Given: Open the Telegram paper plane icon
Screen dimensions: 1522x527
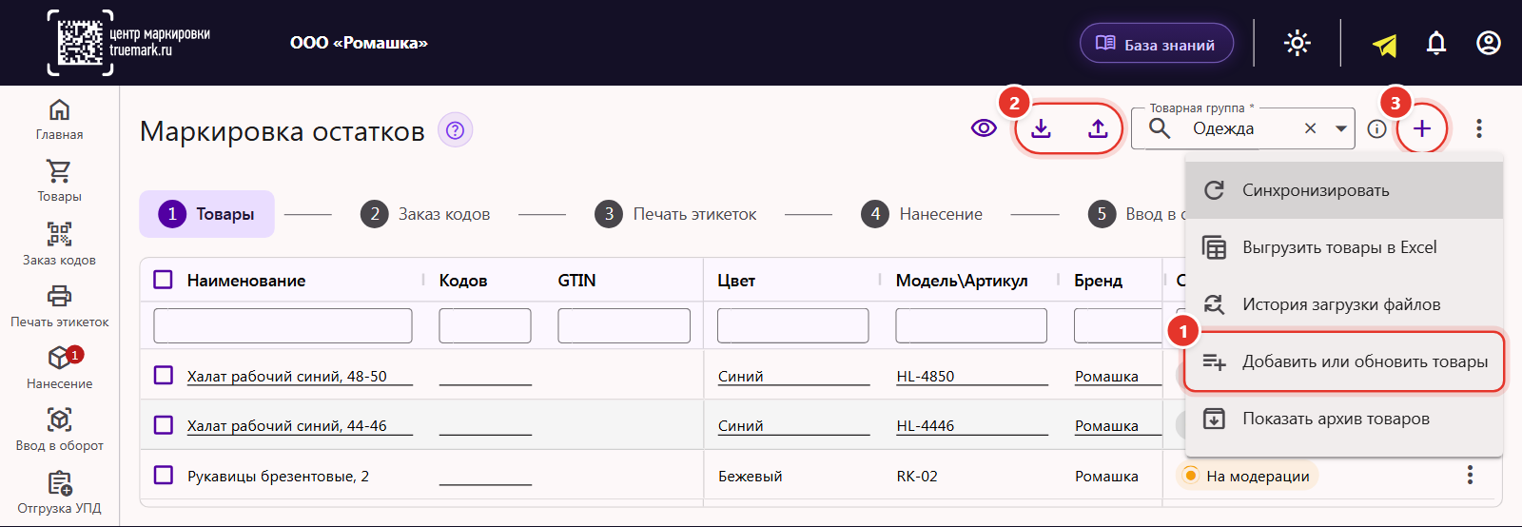Looking at the screenshot, I should point(1385,45).
